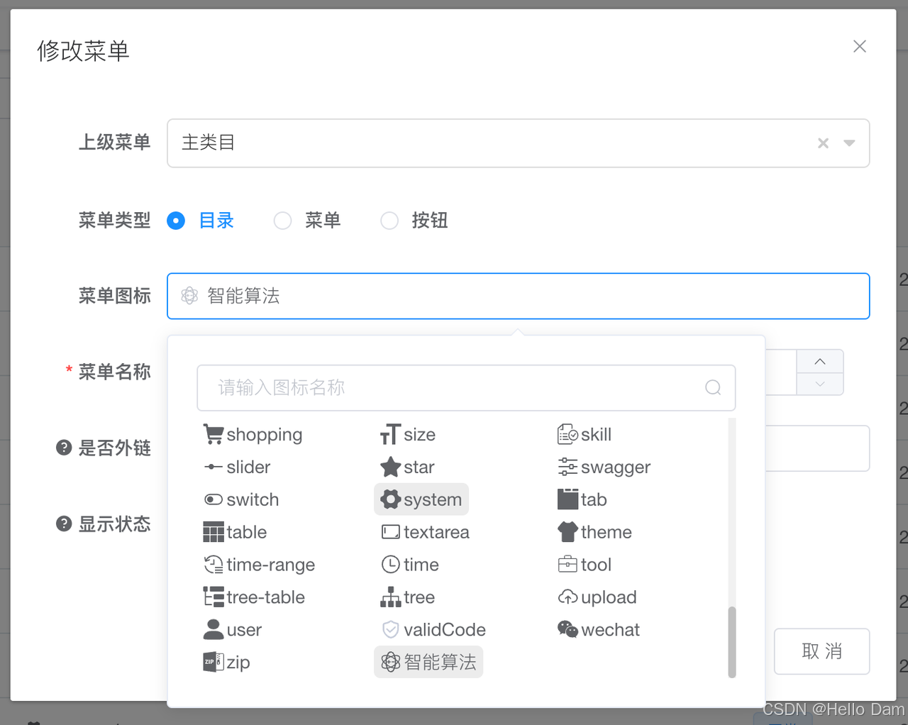This screenshot has width=908, height=725.
Task: Open the 上级菜单 dropdown
Action: (x=849, y=143)
